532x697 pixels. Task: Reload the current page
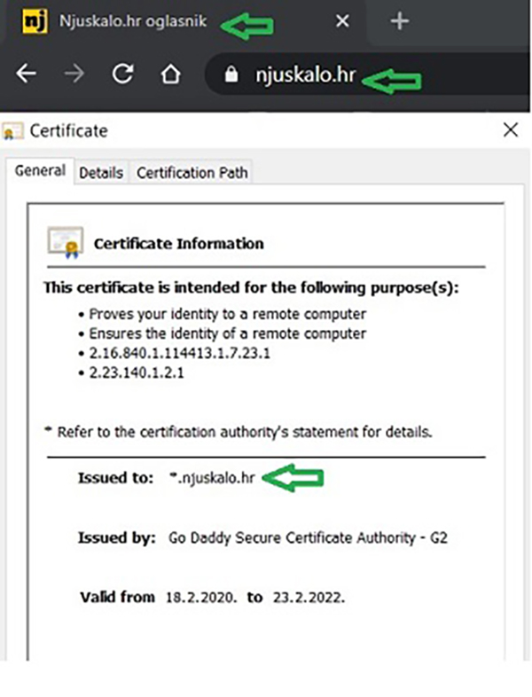click(x=122, y=74)
